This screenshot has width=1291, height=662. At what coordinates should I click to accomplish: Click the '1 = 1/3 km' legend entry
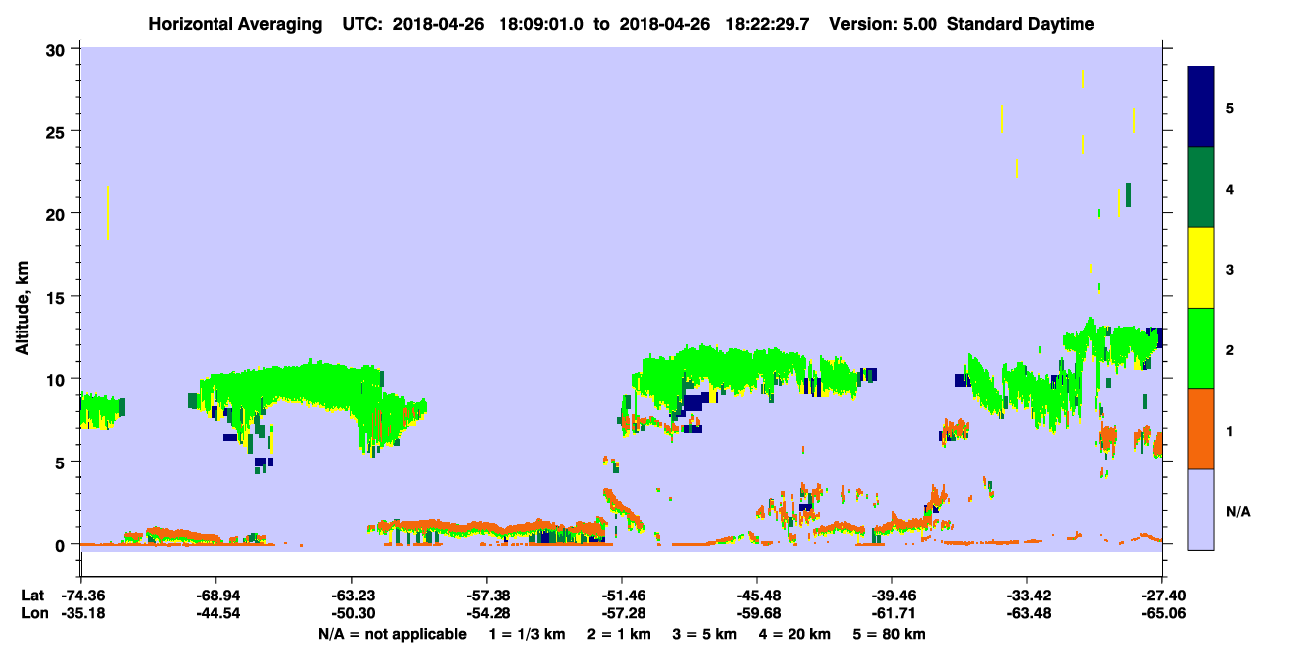pyautogui.click(x=527, y=634)
